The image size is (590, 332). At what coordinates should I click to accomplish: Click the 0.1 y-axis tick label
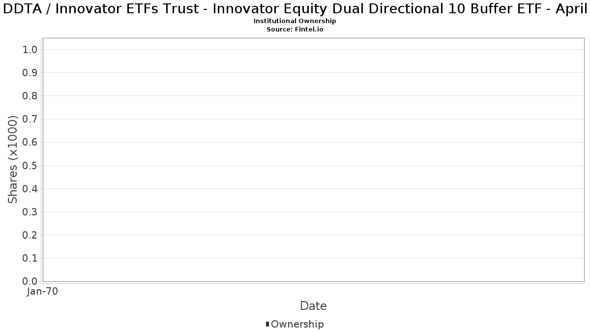click(30, 258)
